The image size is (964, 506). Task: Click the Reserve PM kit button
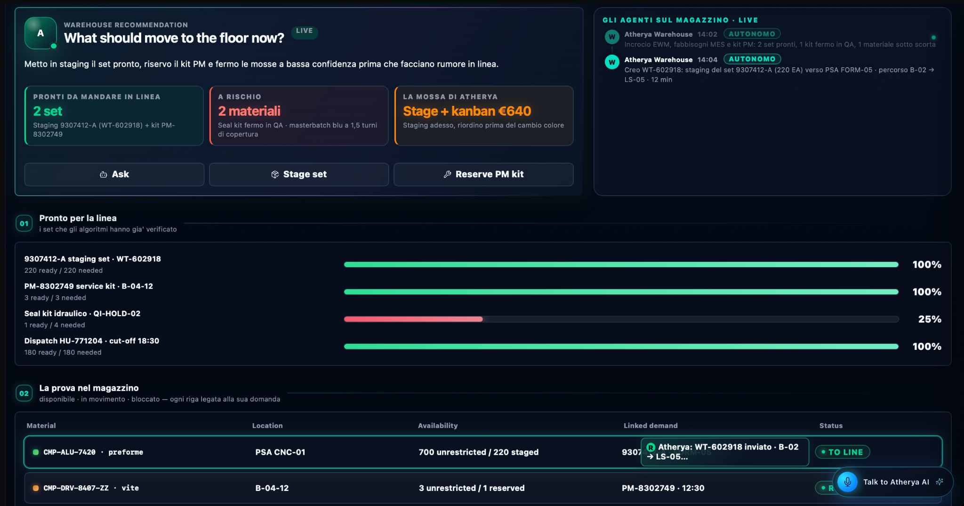coord(483,174)
